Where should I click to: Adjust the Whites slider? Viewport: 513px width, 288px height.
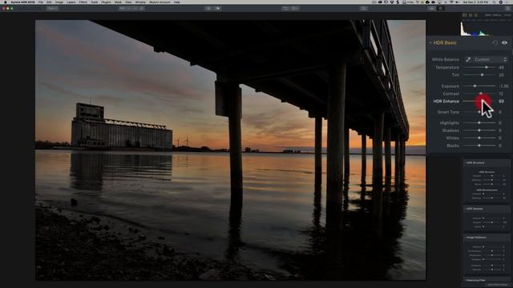pyautogui.click(x=479, y=138)
